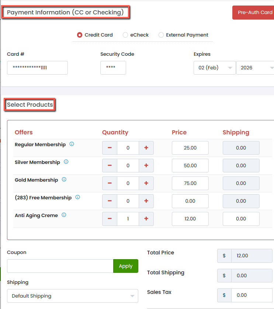Viewport: 274px width, 309px height.
Task: Open the expiration year dropdown
Action: point(256,68)
